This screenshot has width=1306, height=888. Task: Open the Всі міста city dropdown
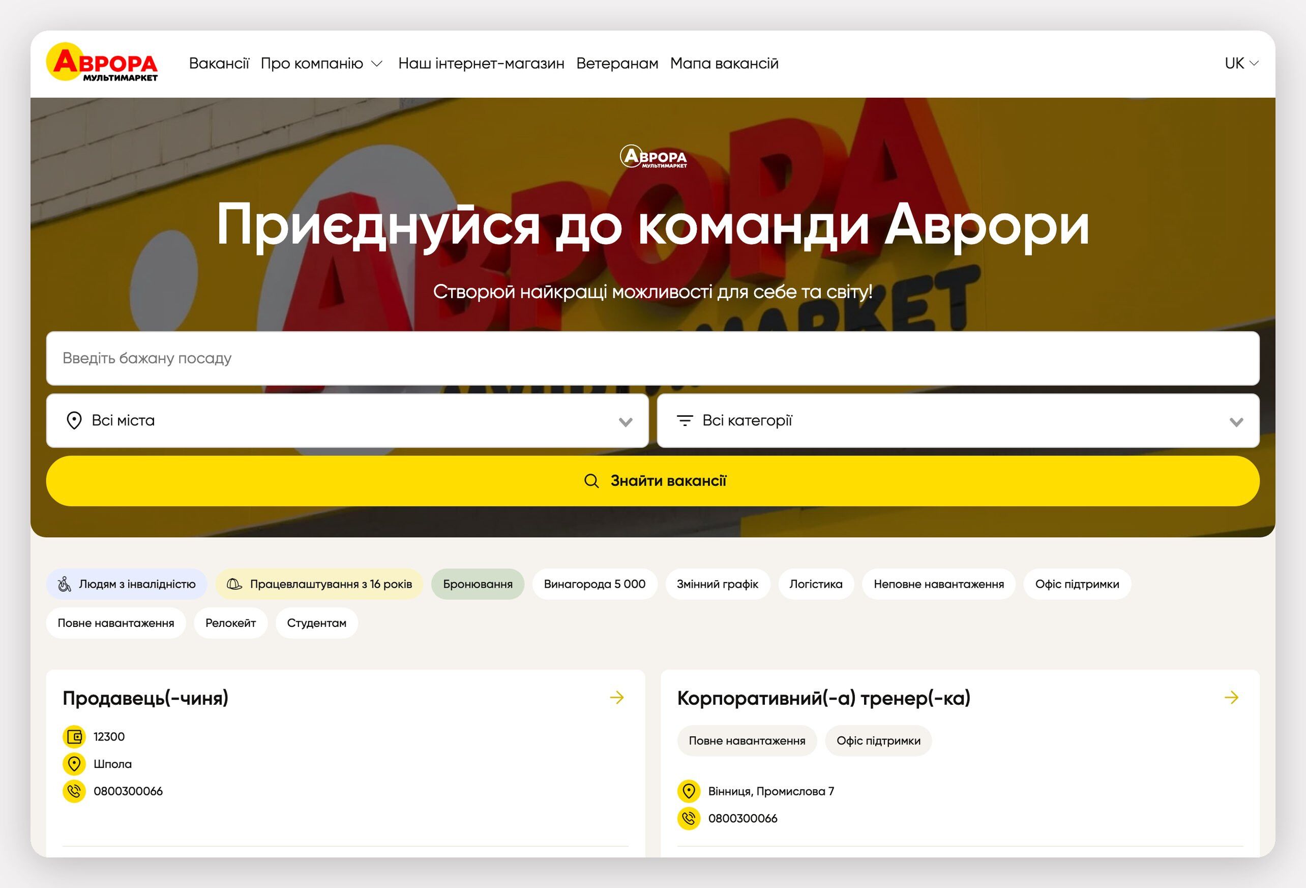[347, 421]
